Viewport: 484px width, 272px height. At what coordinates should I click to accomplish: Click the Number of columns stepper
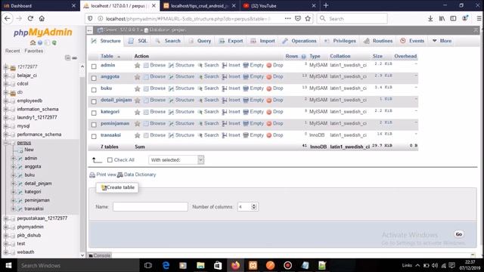[x=254, y=206]
